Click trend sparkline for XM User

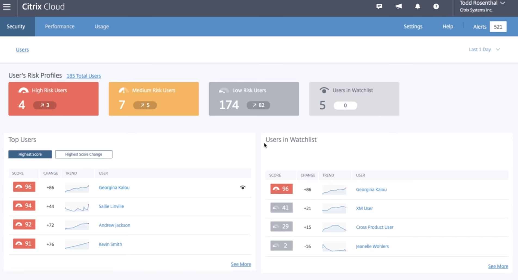point(334,209)
